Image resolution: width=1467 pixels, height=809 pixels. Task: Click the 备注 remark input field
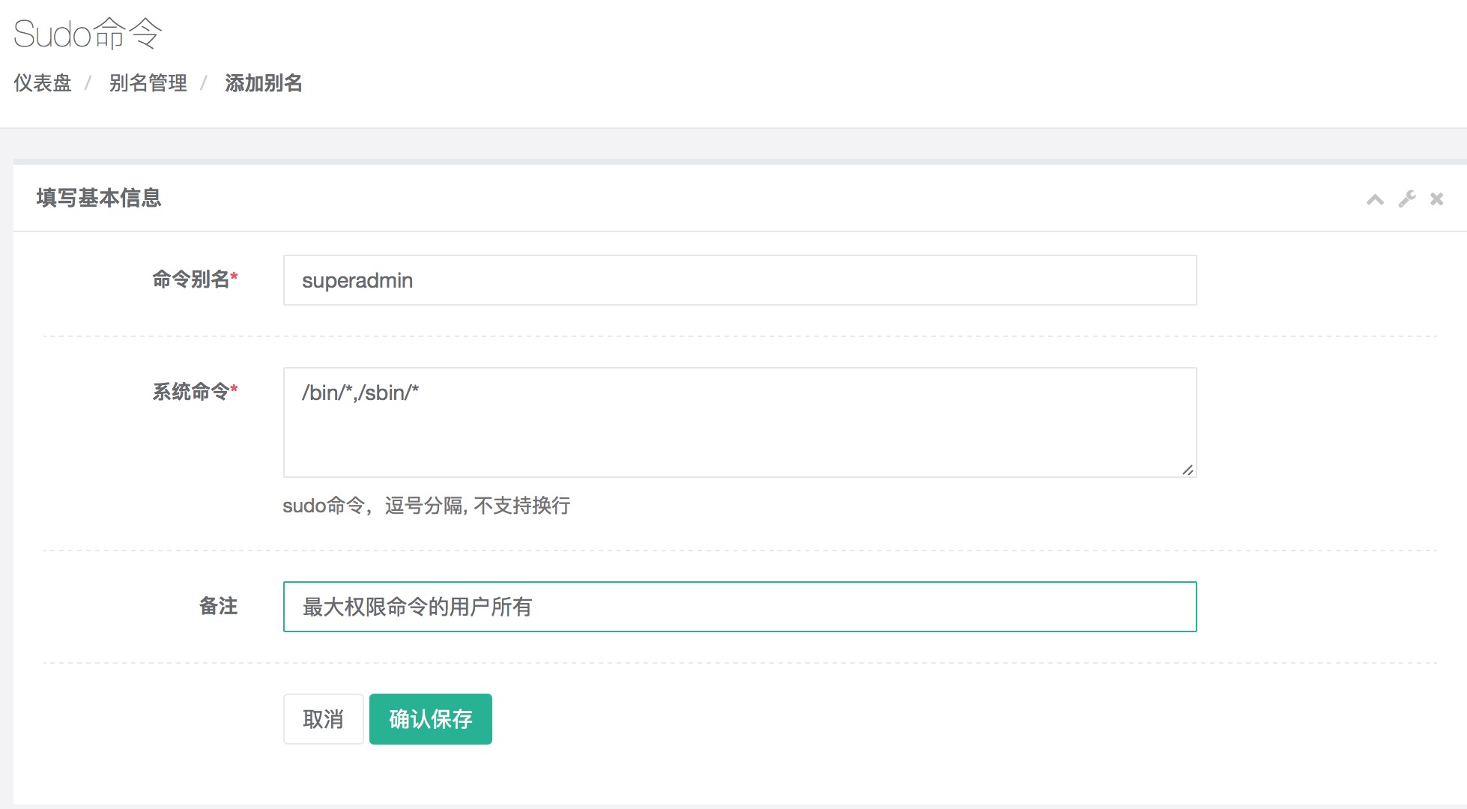[x=739, y=607]
